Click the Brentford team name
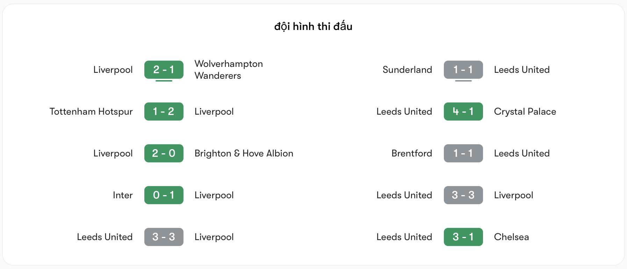 click(x=412, y=153)
